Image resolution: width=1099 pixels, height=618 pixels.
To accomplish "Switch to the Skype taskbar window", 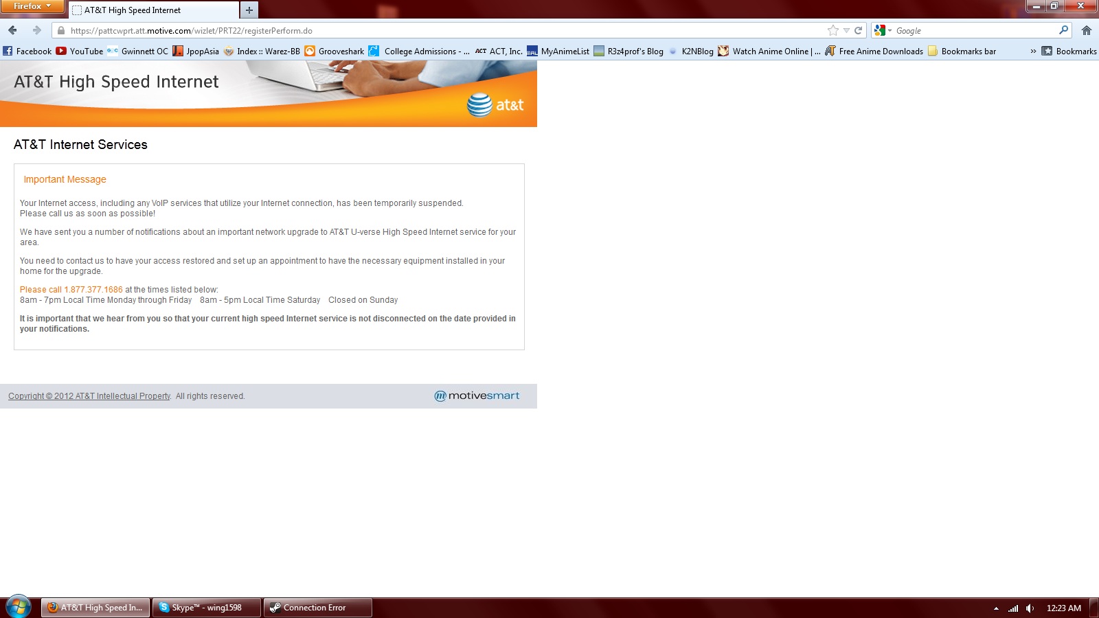I will (x=207, y=608).
